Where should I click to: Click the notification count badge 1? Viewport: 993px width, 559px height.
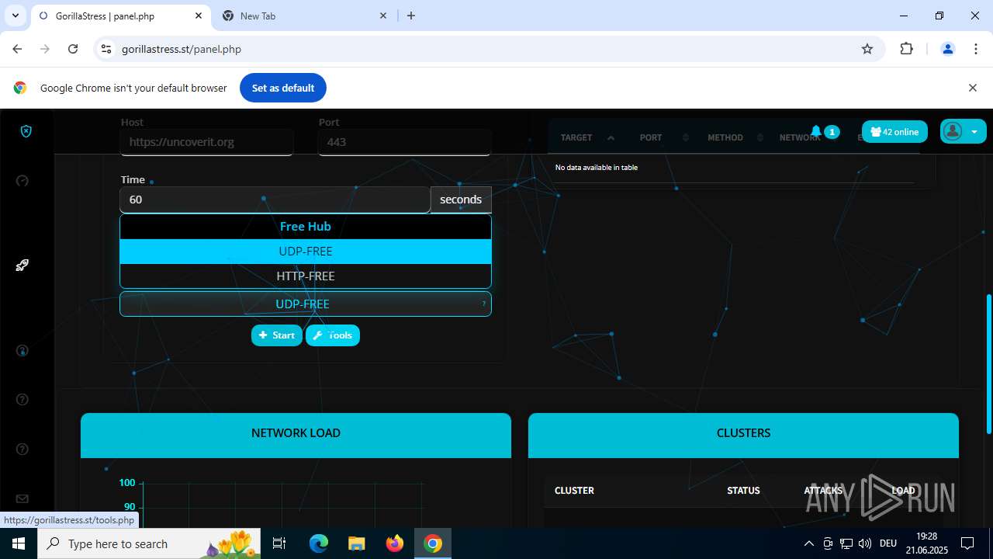pos(832,132)
